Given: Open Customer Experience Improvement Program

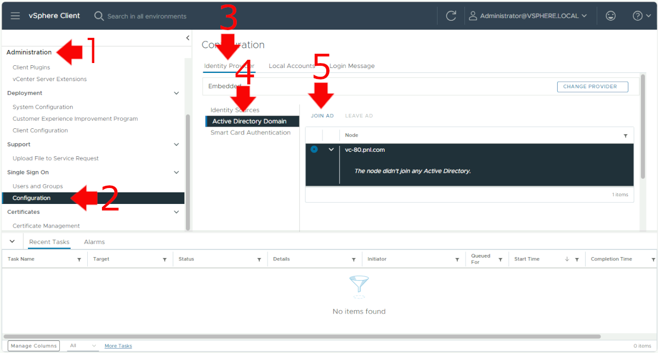Looking at the screenshot, I should [75, 118].
